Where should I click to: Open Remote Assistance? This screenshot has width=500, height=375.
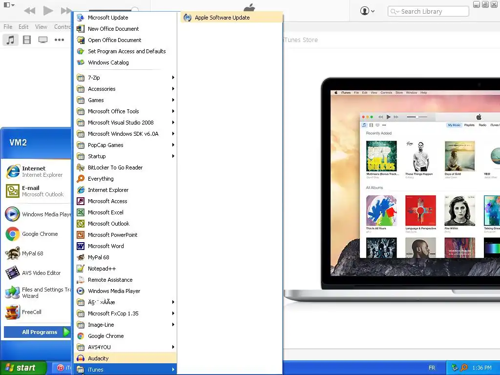(x=125, y=280)
